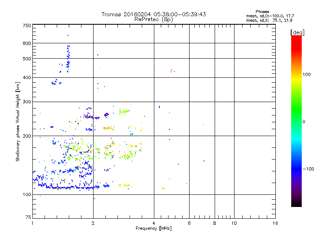This screenshot has width=324, height=243.
Task: Click the 'mean, sd,O:-100.0, 17.7' statistics line
Action: (x=270, y=16)
